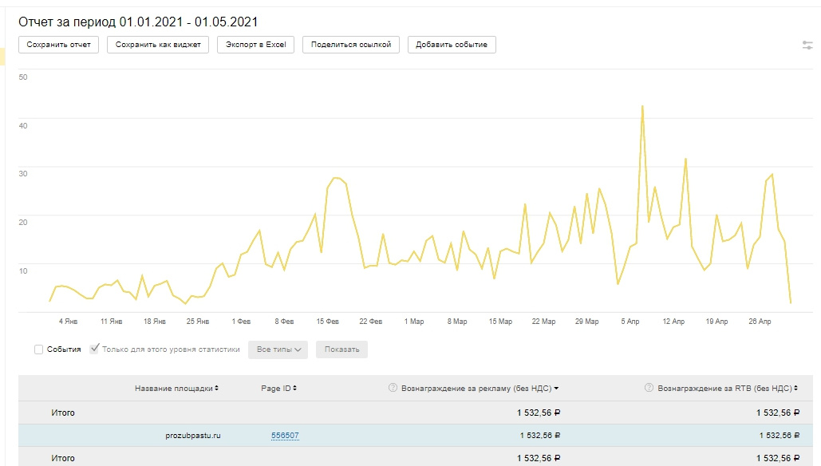
Task: Open the Все типы dropdown
Action: [278, 349]
